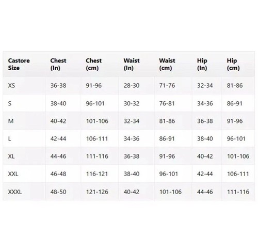
Task: Click the 34-36 waist inches cell for L
Action: [x=132, y=138]
